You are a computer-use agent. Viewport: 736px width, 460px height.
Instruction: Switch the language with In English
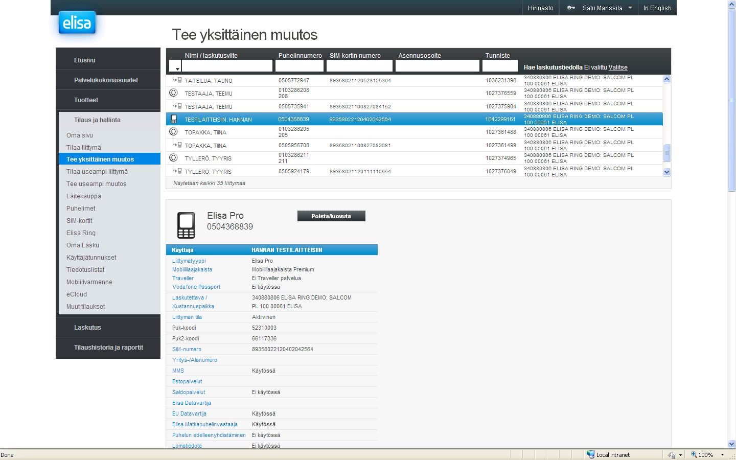coord(657,8)
